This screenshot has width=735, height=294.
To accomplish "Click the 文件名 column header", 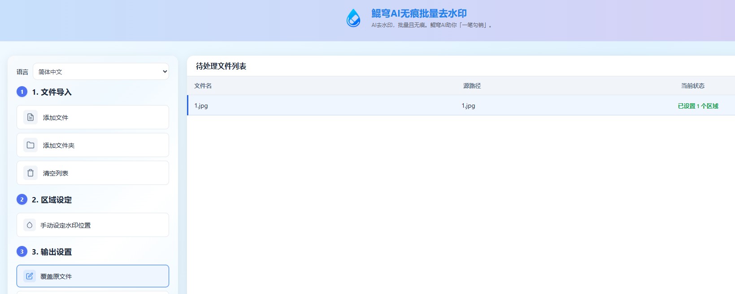I will pos(203,86).
